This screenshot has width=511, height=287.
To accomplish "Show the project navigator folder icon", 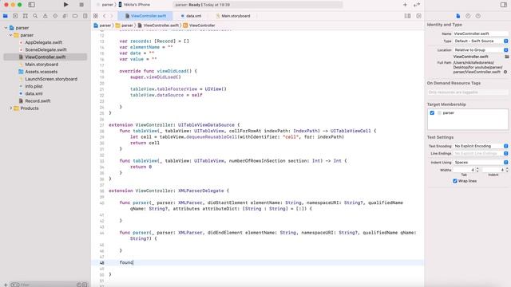I will pos(6,16).
